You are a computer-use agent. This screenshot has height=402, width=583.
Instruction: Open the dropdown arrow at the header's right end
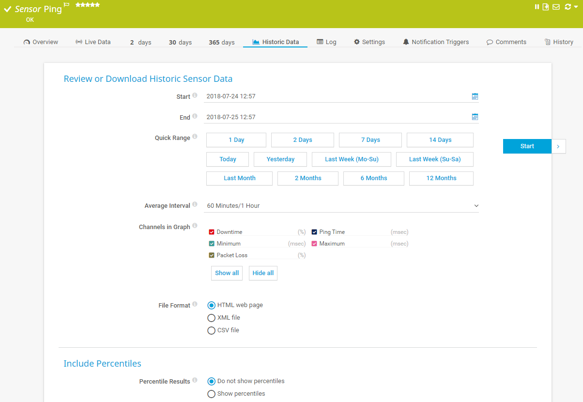(x=576, y=7)
